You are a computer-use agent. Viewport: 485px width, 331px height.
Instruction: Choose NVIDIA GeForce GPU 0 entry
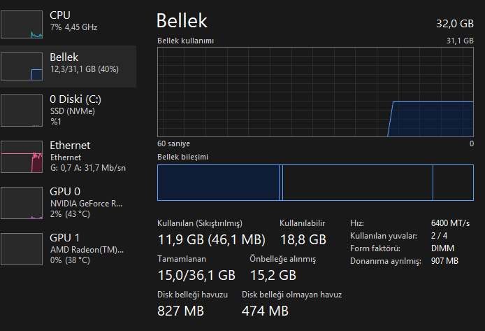[x=68, y=203]
